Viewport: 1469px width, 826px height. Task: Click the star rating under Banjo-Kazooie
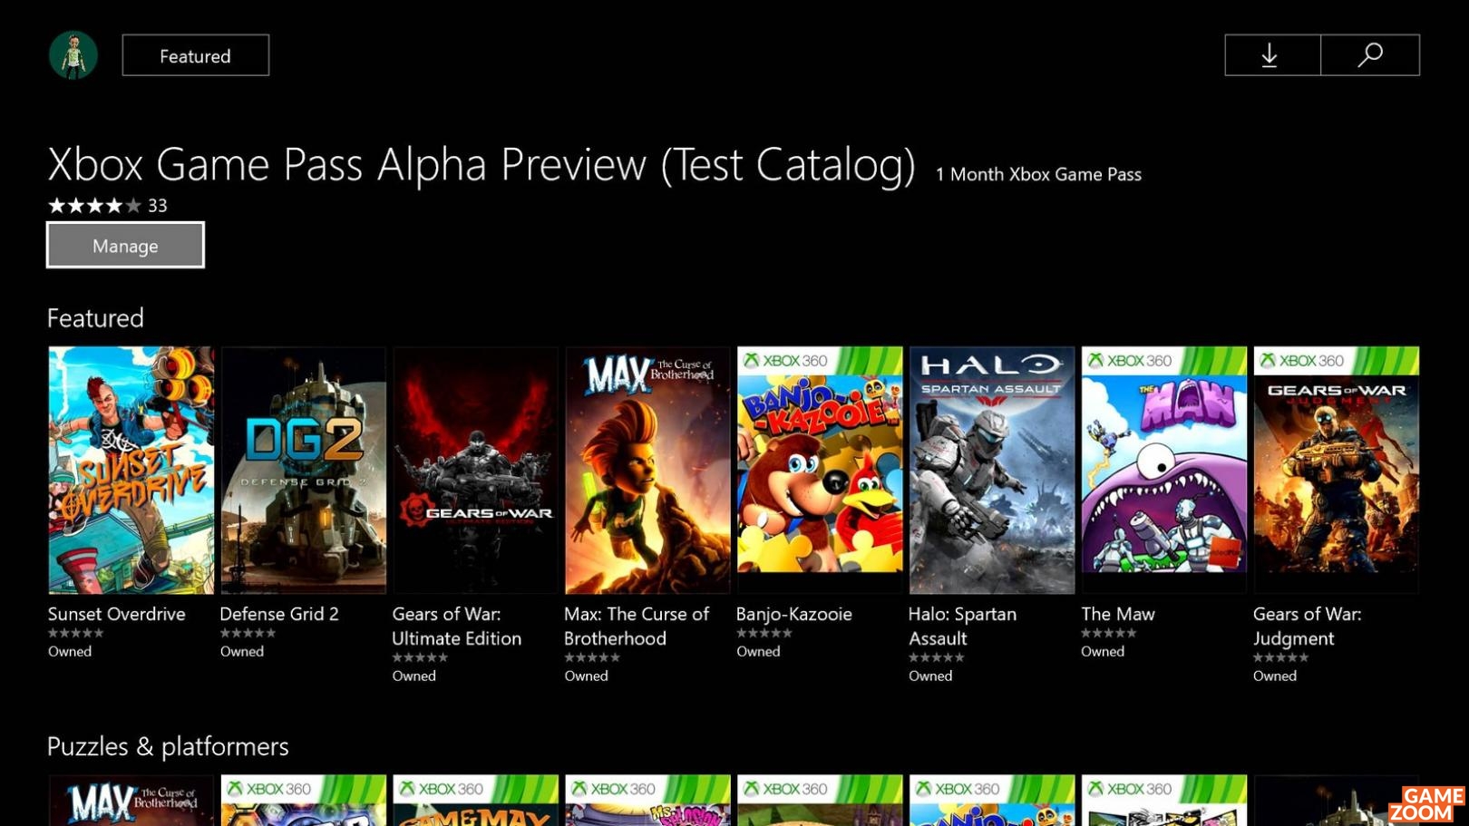click(764, 633)
